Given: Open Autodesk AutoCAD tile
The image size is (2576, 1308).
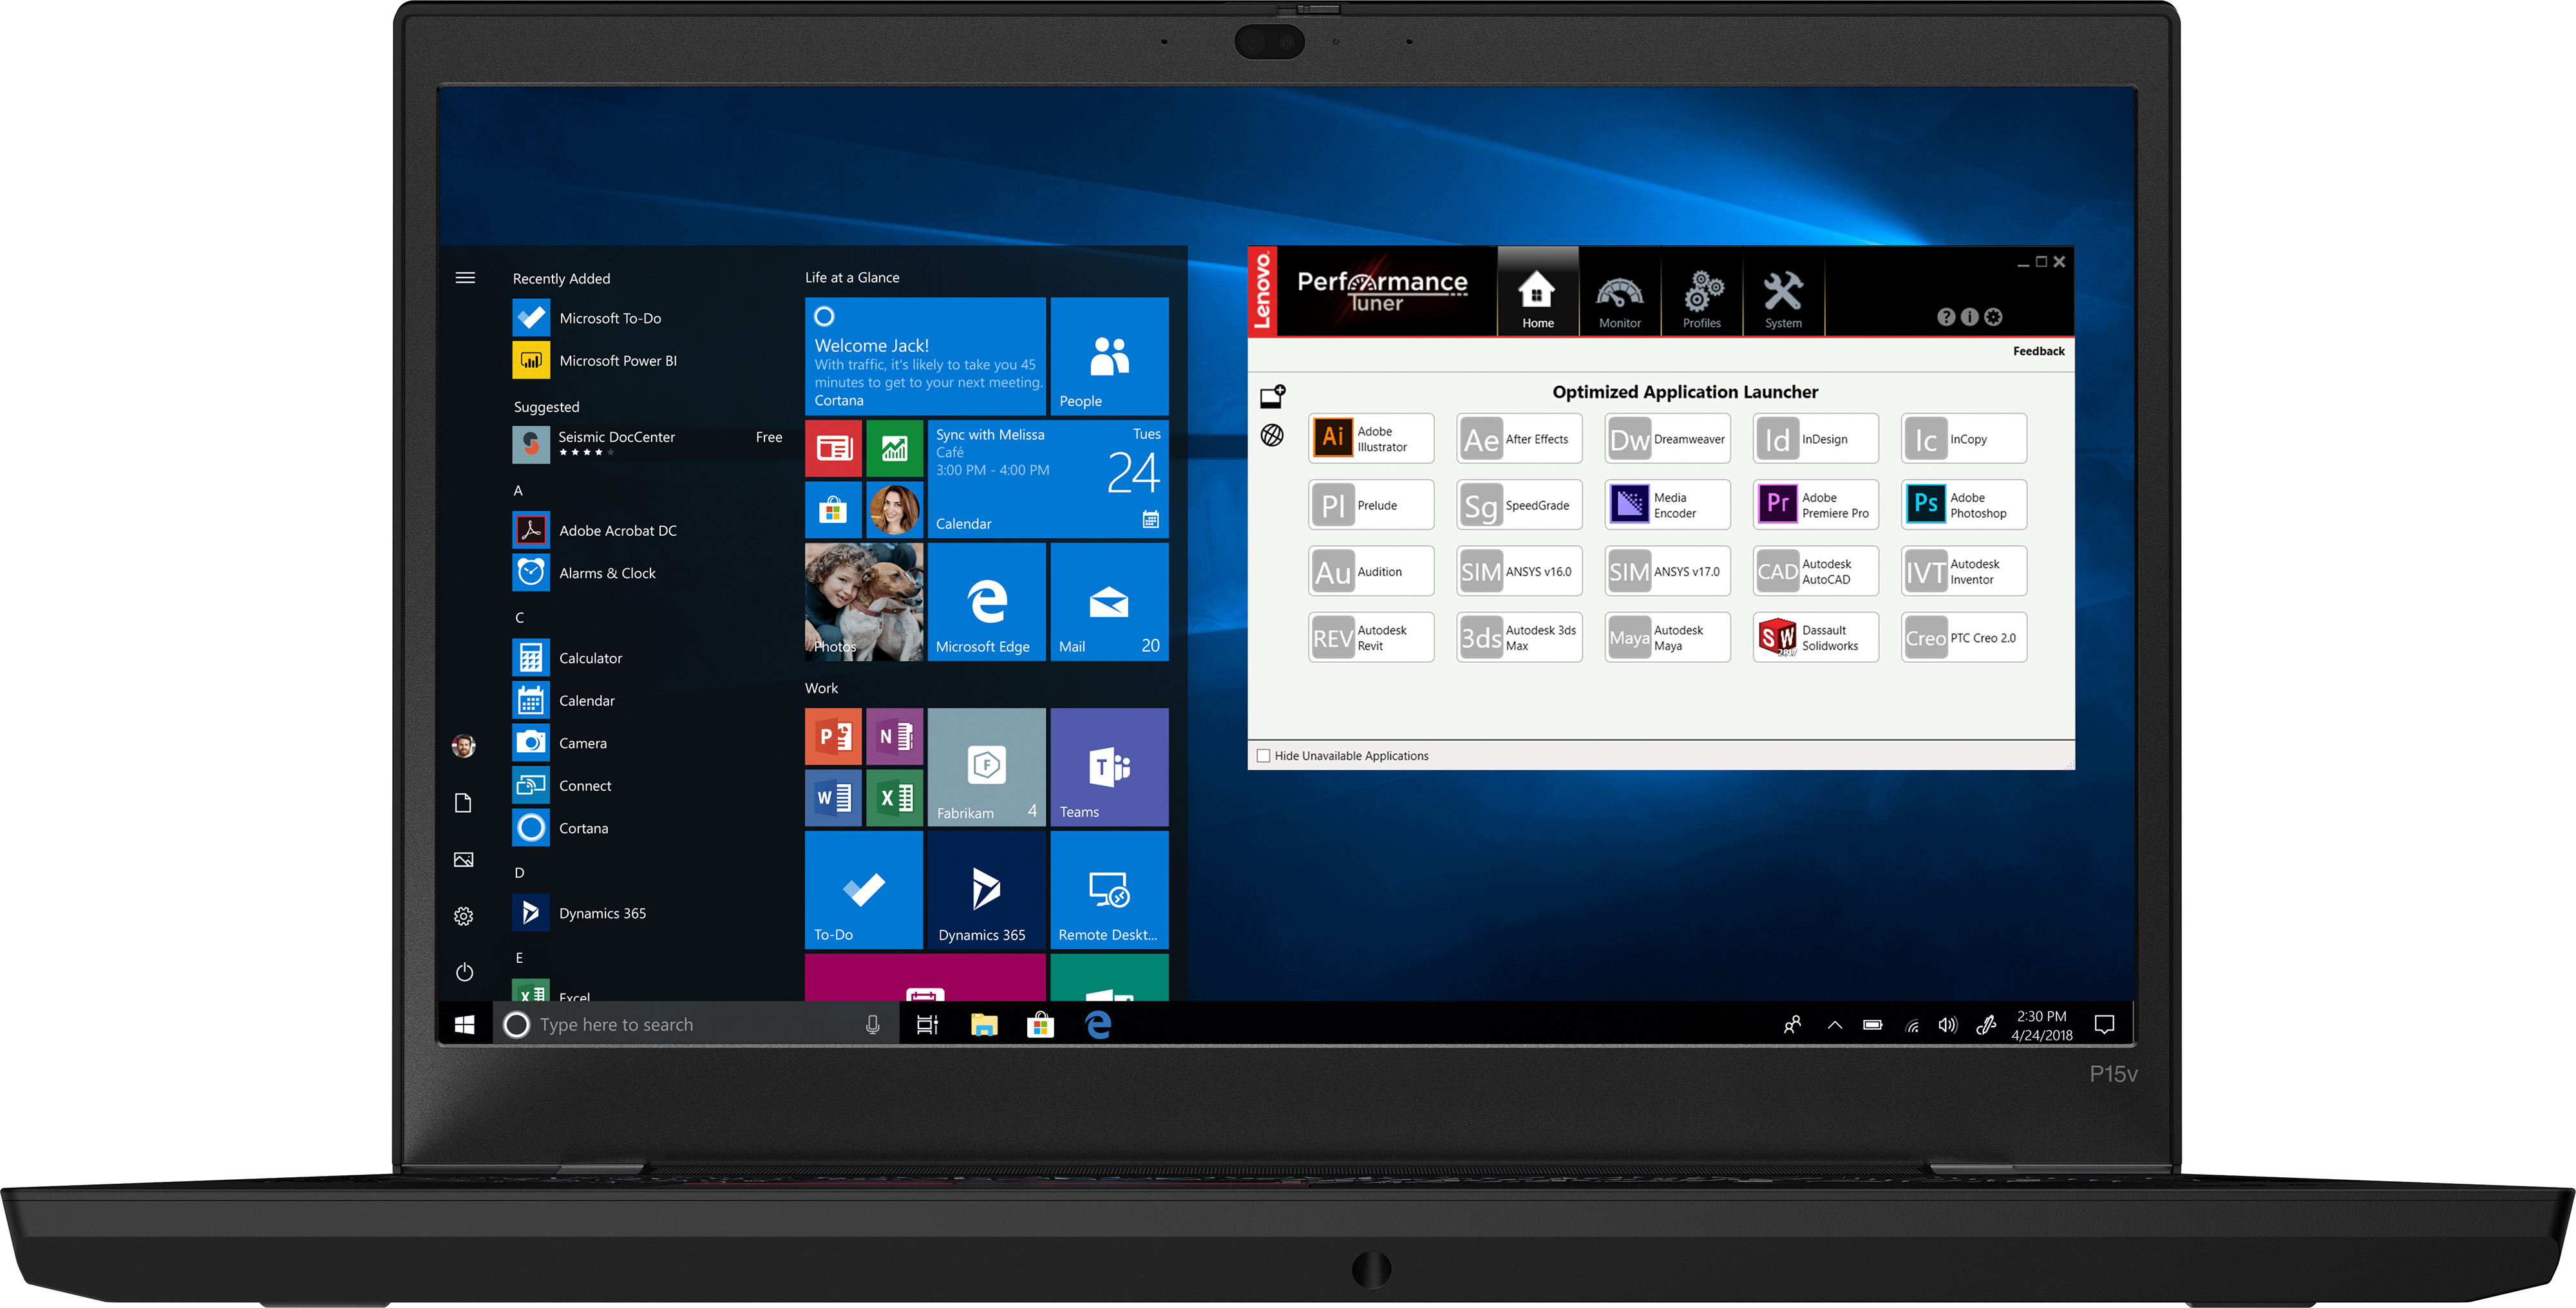Looking at the screenshot, I should click(x=1815, y=571).
